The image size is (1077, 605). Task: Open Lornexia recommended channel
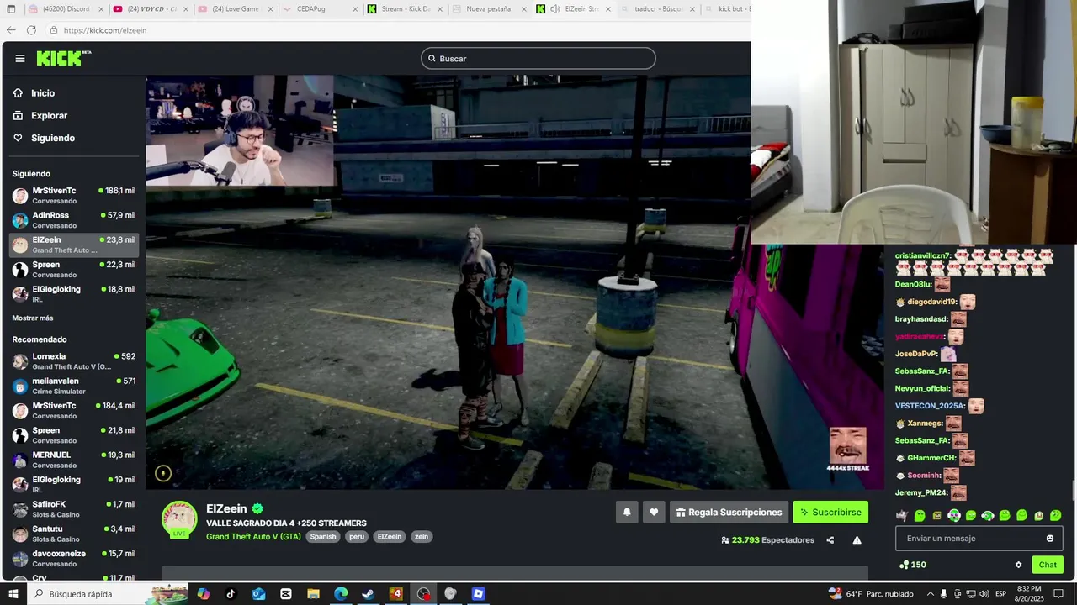(74, 361)
